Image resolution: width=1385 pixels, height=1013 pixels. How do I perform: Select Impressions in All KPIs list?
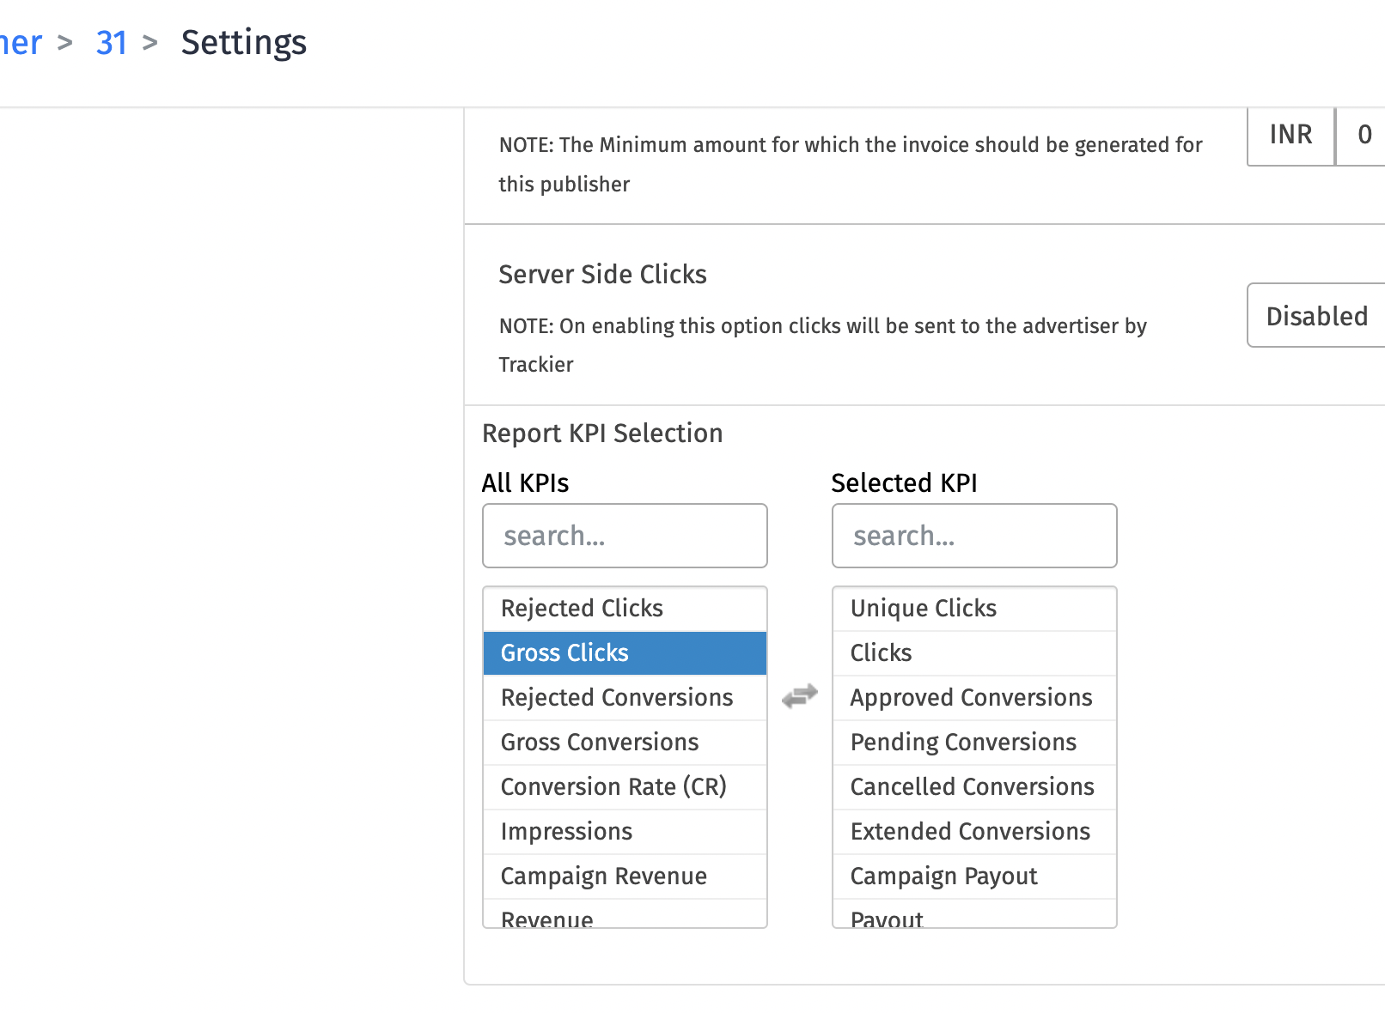(566, 831)
